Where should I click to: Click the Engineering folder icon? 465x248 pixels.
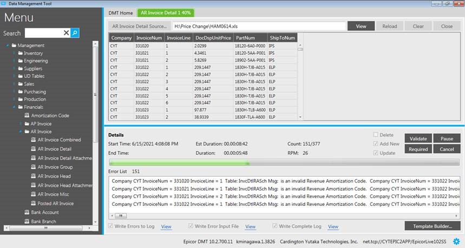point(20,61)
